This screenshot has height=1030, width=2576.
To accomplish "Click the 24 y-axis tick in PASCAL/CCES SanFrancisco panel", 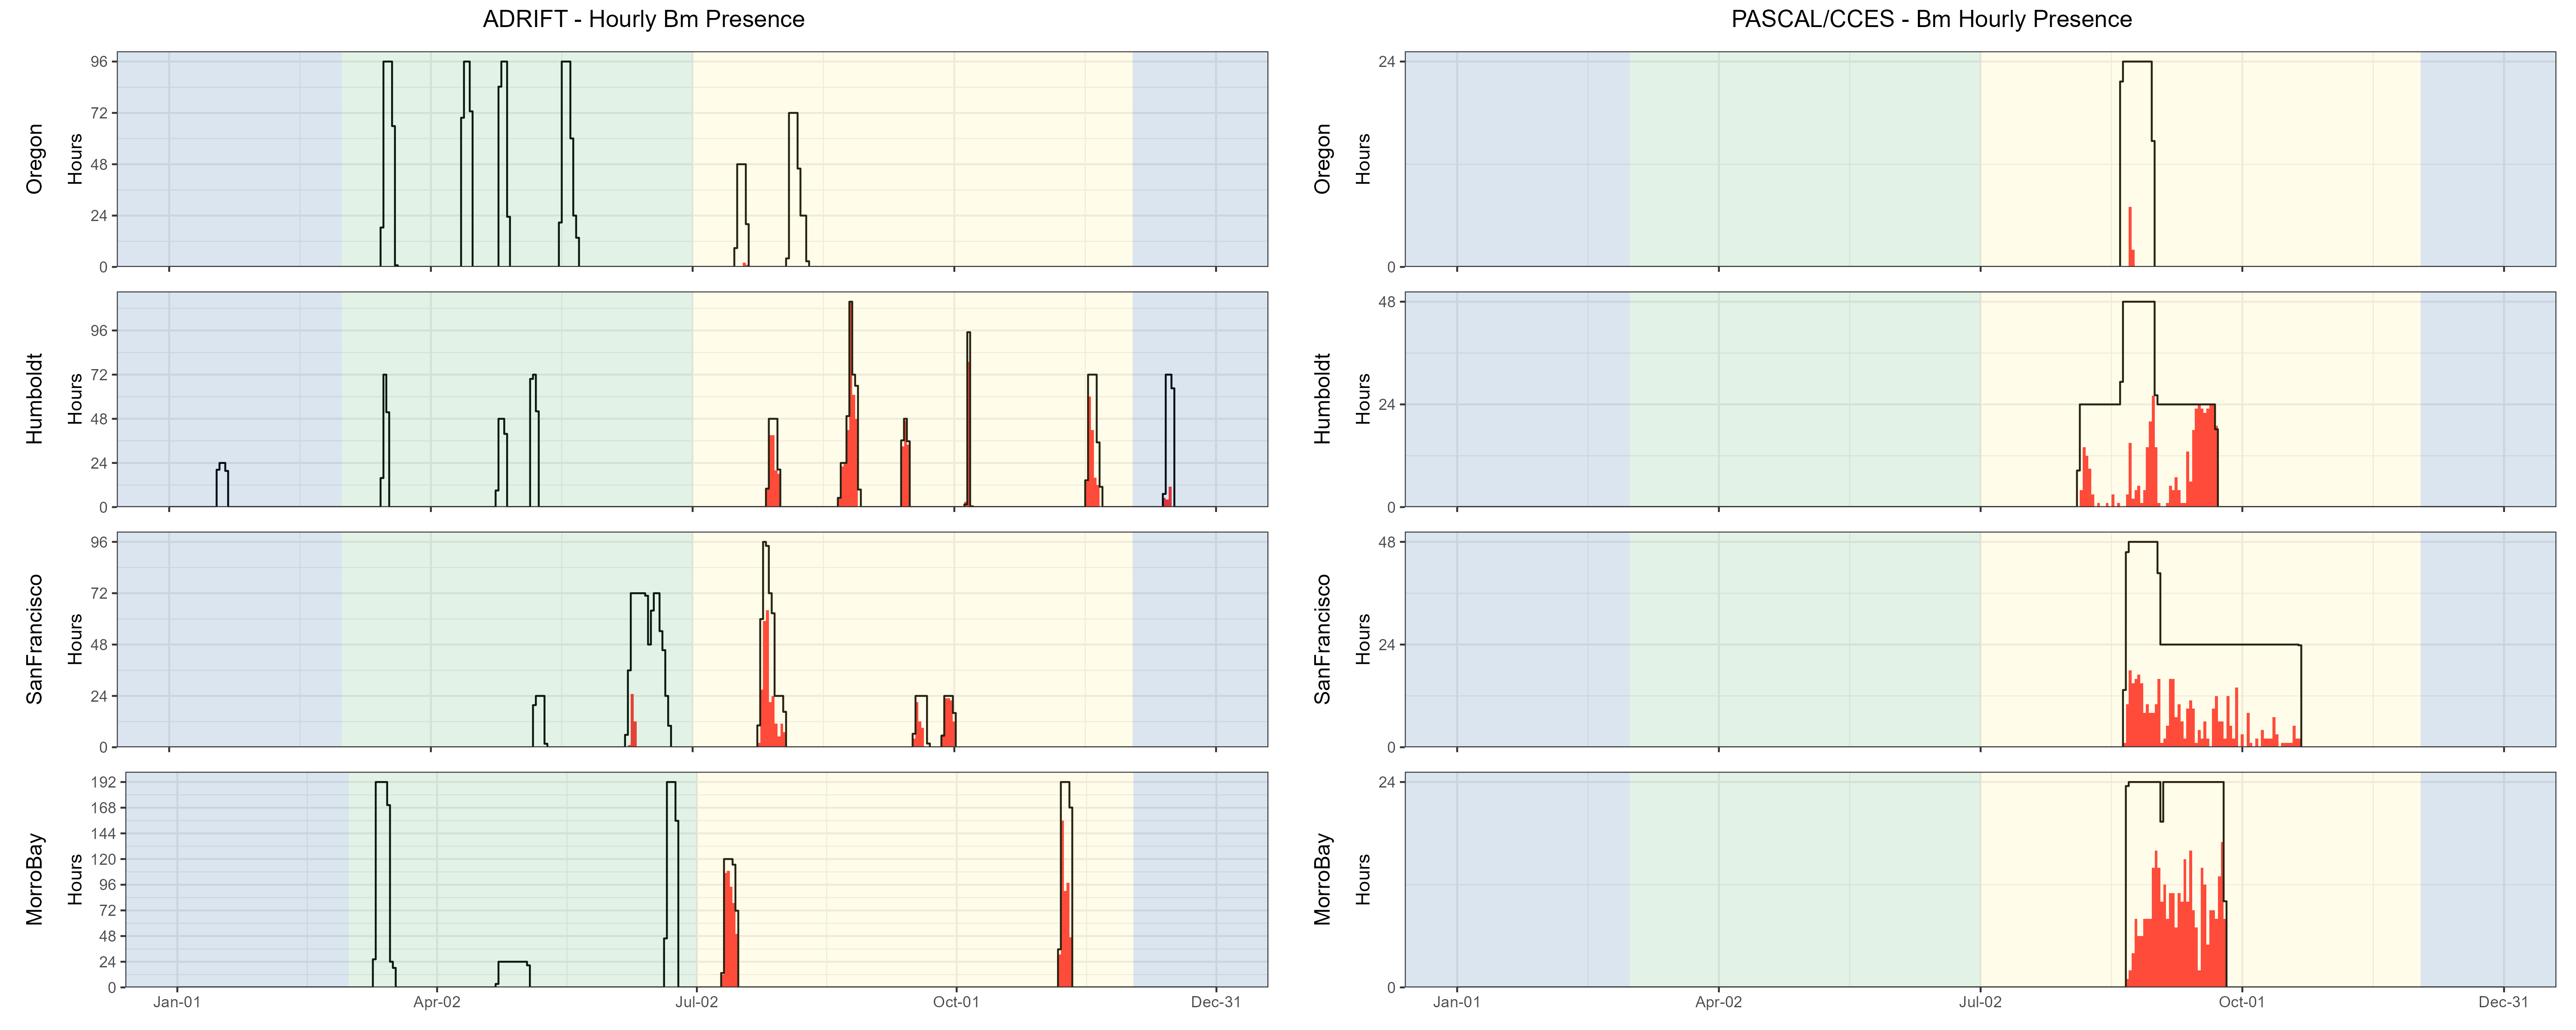I will 1387,645.
